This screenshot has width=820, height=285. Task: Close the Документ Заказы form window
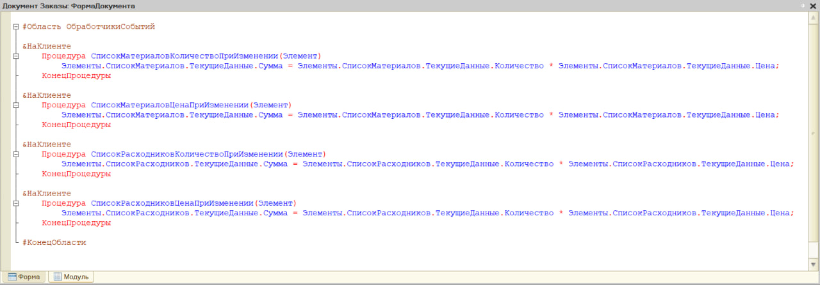[813, 5]
